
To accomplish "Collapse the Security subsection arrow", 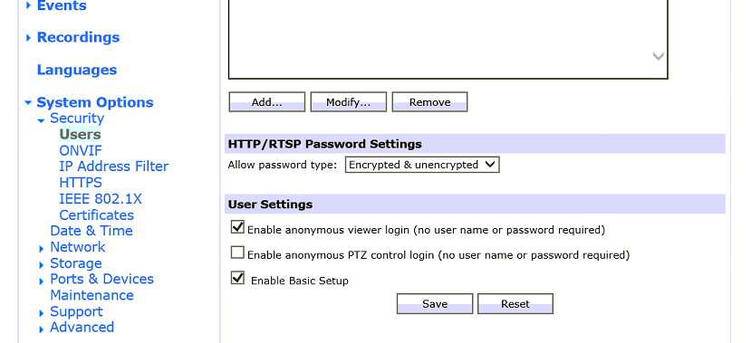I will point(41,120).
